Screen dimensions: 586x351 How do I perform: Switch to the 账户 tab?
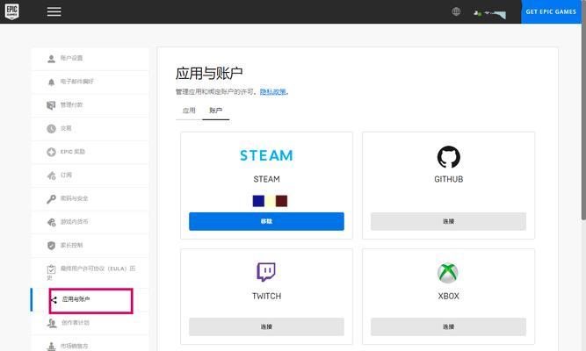coord(215,111)
